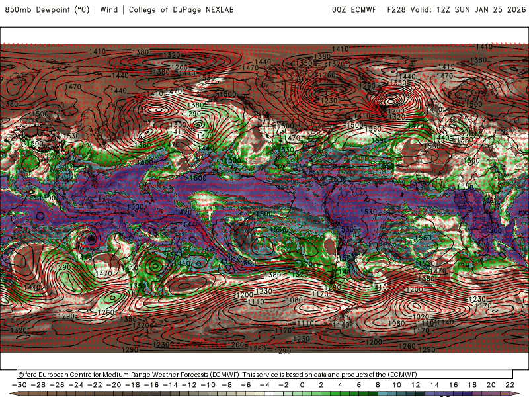
Task: Click the '16' legend value
Action: coord(454,385)
